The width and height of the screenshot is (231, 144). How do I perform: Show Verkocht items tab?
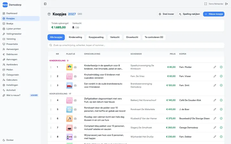click(x=115, y=37)
